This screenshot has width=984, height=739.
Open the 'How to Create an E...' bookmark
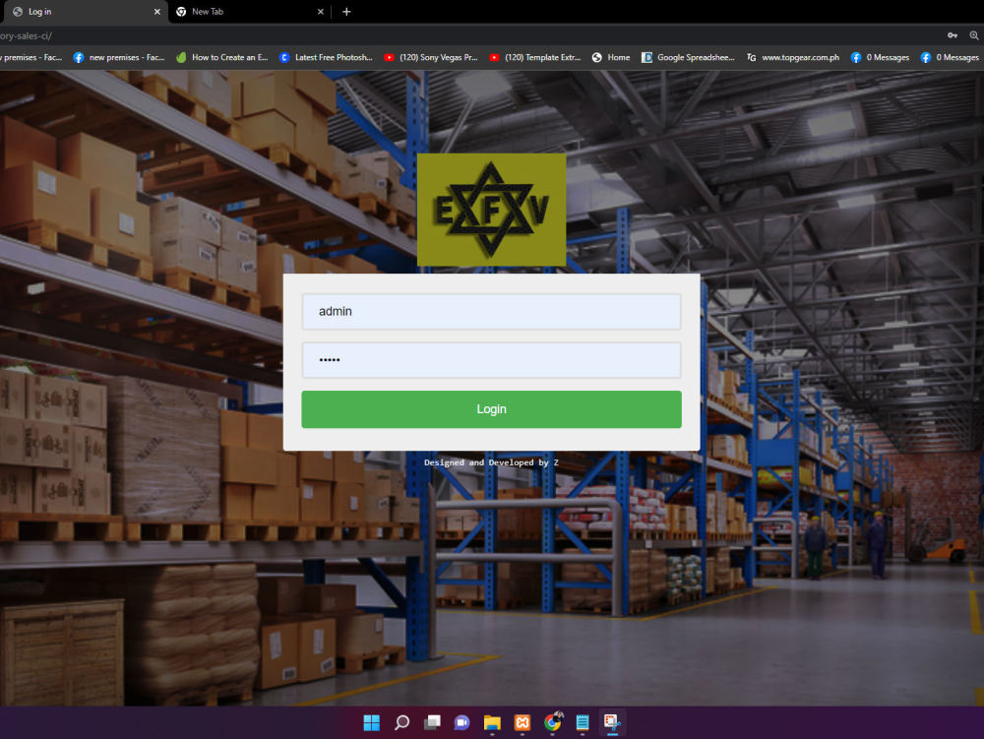pyautogui.click(x=221, y=57)
